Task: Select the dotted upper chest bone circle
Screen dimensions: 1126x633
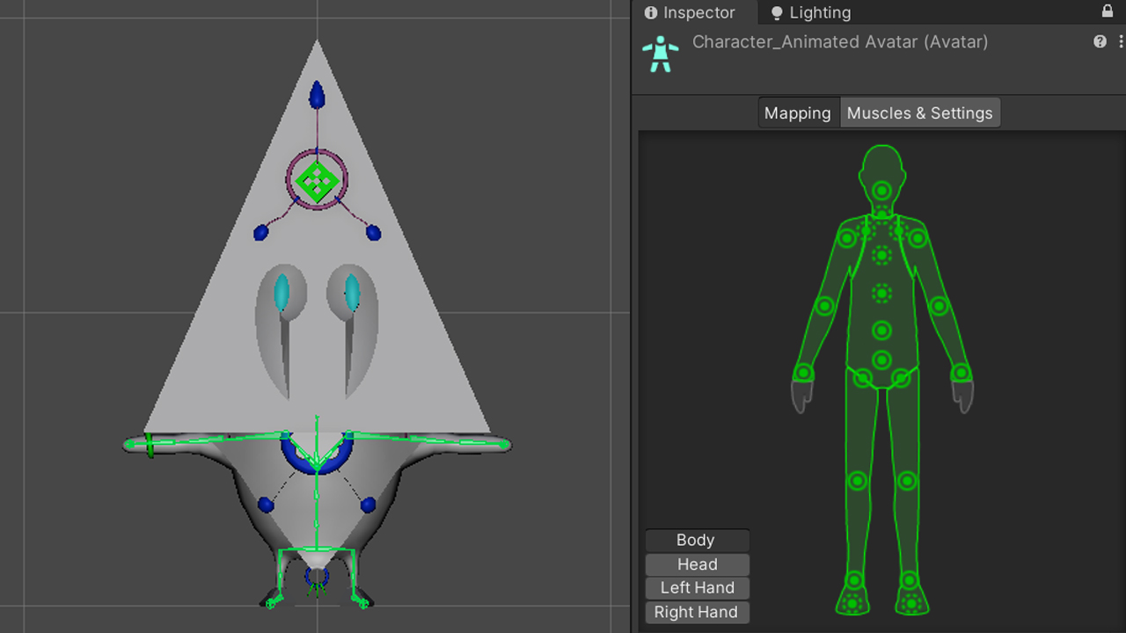Action: coord(881,256)
